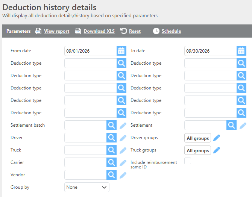The width and height of the screenshot is (252, 197).
Task: Open the View report link
Action: click(56, 31)
